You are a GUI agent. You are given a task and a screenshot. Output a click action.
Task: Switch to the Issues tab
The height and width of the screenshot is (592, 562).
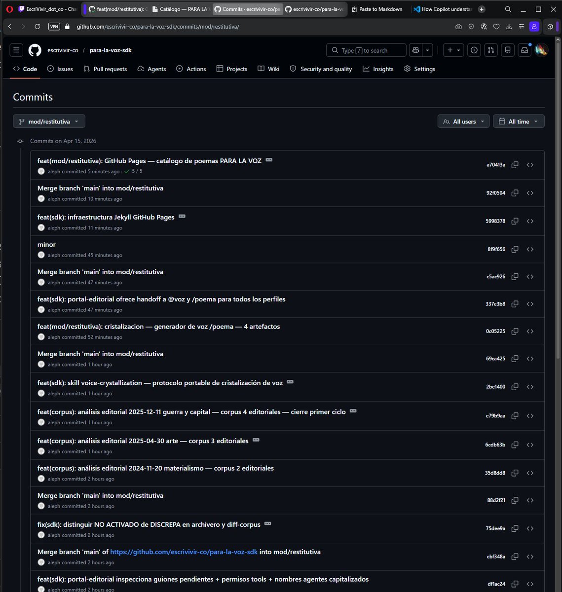[60, 69]
